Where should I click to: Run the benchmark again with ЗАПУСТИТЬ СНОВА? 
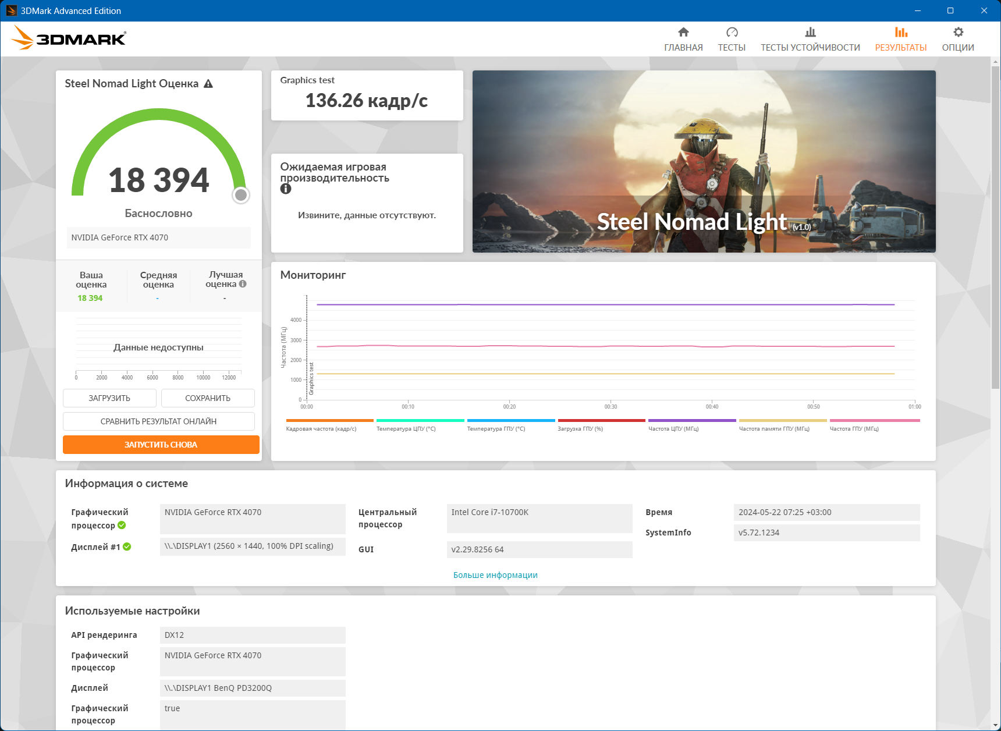161,445
